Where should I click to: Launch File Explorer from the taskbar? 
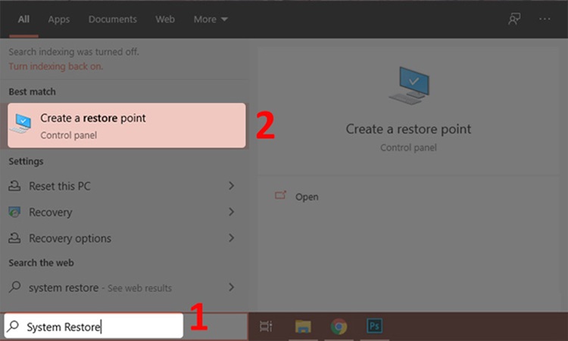[303, 327]
